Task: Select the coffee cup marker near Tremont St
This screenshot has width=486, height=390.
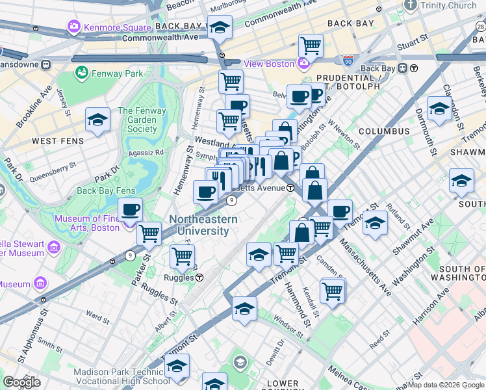Action: click(340, 213)
